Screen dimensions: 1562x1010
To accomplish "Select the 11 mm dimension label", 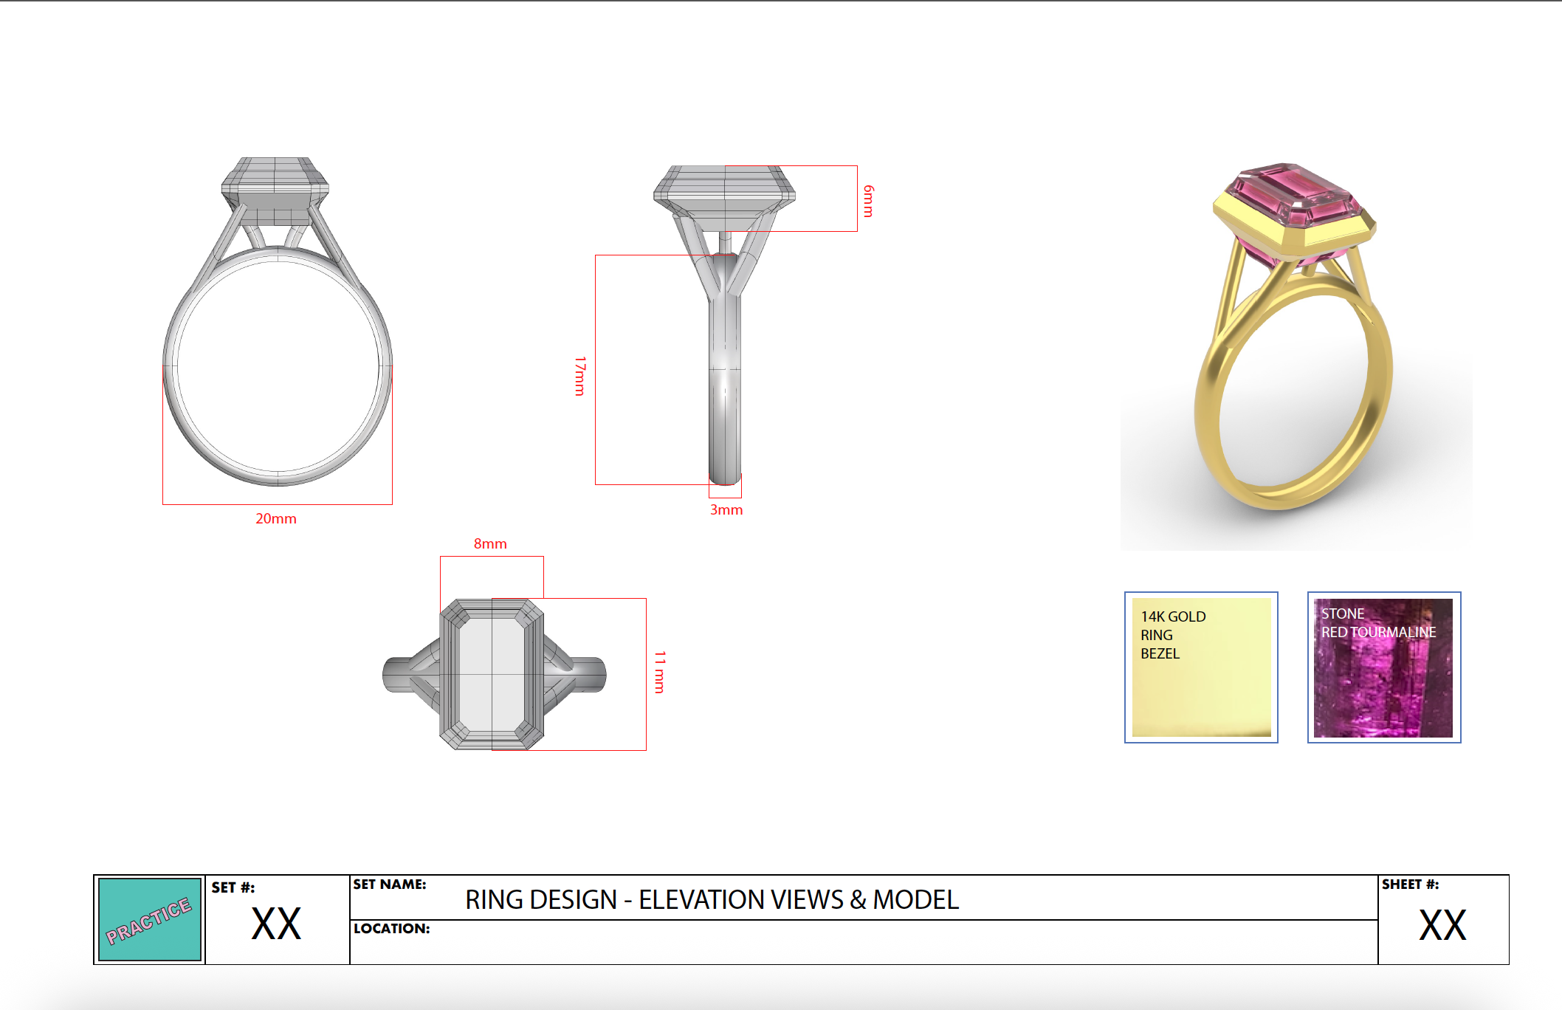I will (660, 672).
